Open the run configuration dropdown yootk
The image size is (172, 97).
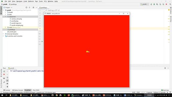pyautogui.click(x=145, y=4)
